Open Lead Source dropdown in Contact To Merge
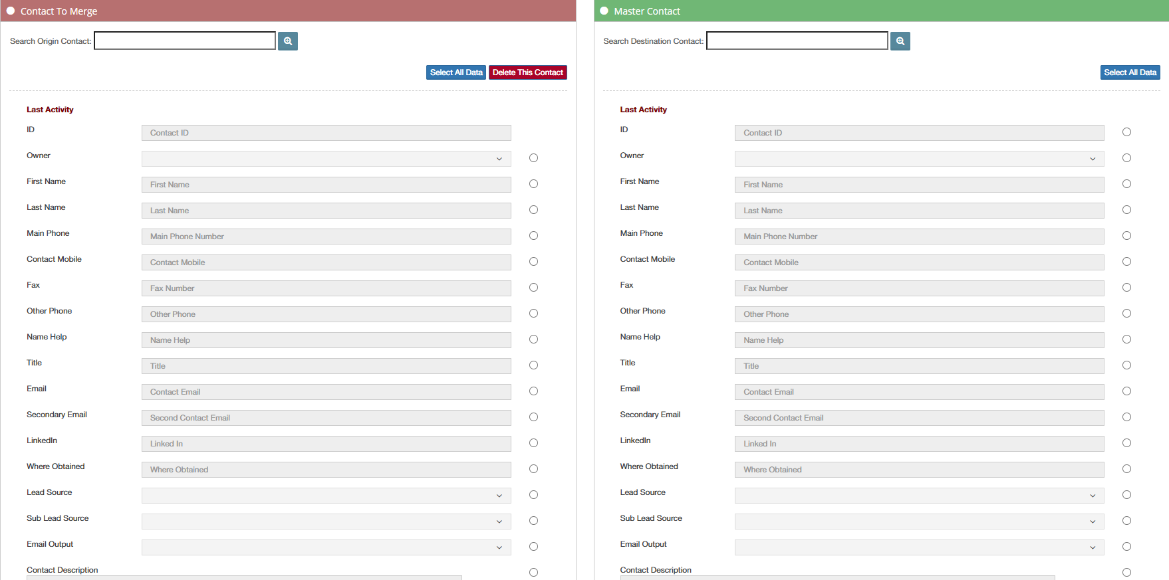 [326, 496]
